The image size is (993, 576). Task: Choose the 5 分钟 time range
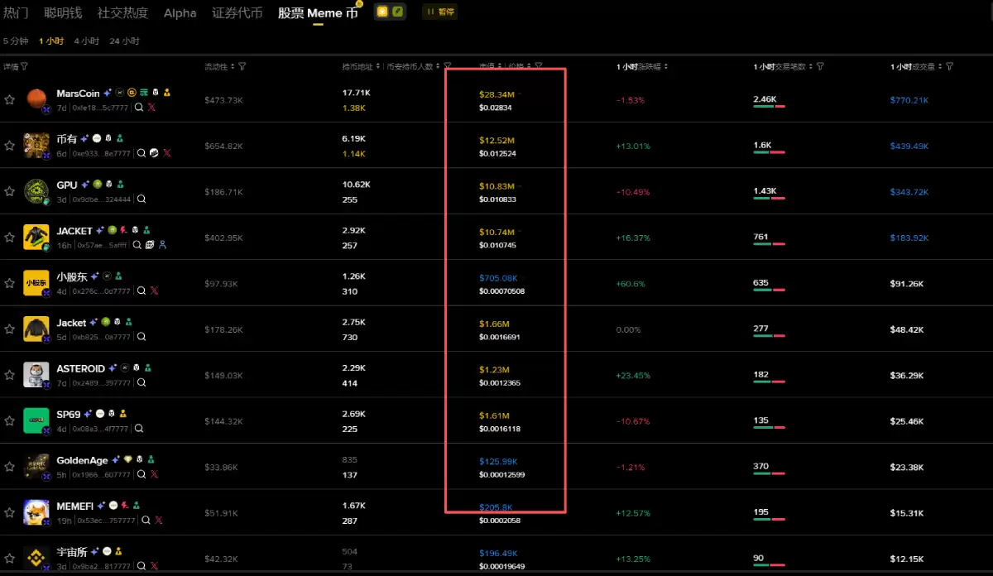(16, 41)
